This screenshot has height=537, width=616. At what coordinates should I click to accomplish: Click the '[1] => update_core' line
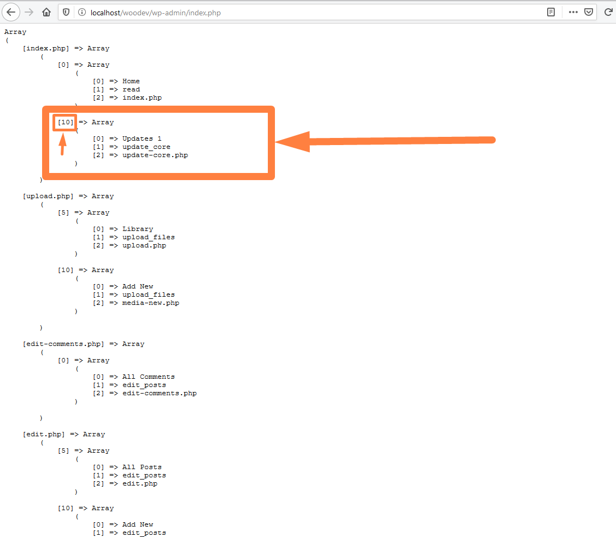click(x=132, y=147)
